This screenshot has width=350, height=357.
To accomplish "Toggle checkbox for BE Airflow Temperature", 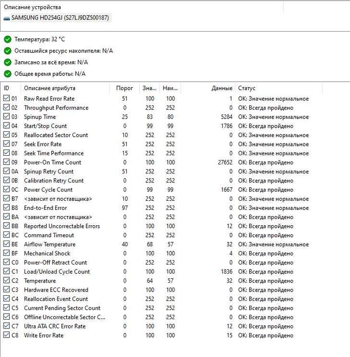I will click(7, 244).
